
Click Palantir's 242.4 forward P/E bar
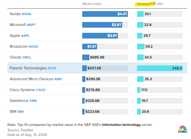point(160,68)
